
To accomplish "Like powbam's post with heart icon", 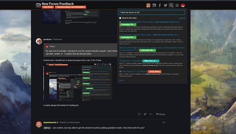I will (139, 114).
